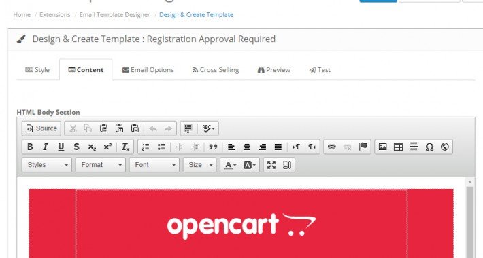Toggle Bold formatting
Viewport: 483px width, 258px height.
point(30,147)
